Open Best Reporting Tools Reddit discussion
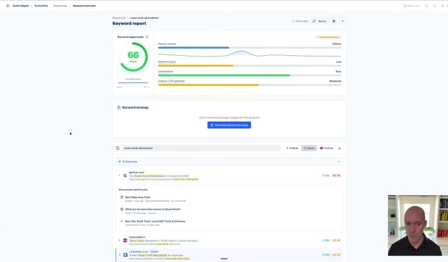This screenshot has height=262, width=448. pyautogui.click(x=138, y=197)
